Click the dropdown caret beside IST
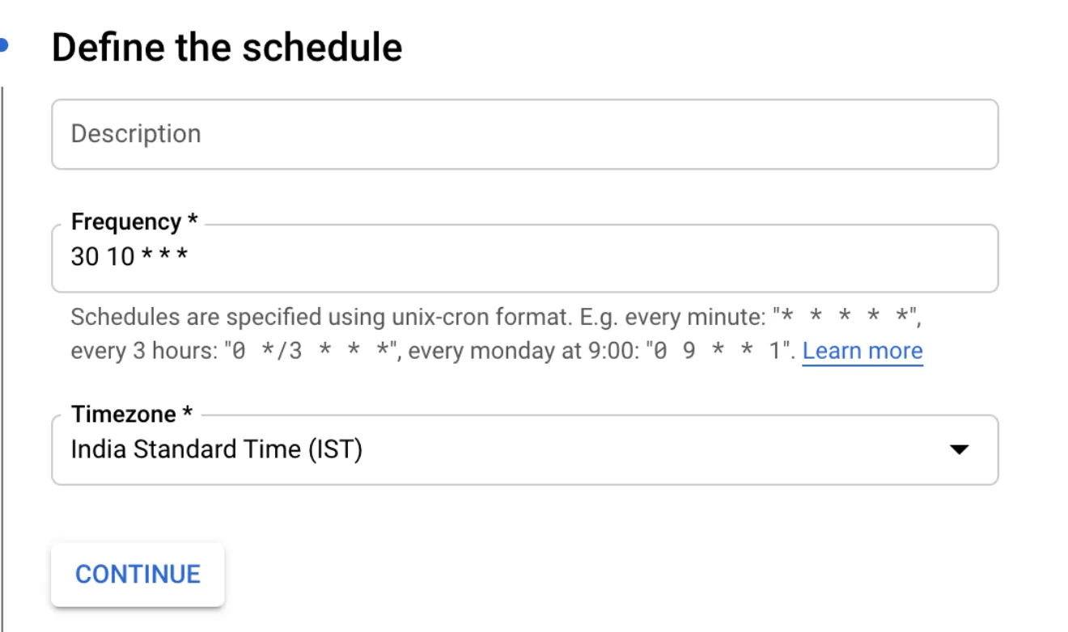1068x632 pixels. point(960,450)
